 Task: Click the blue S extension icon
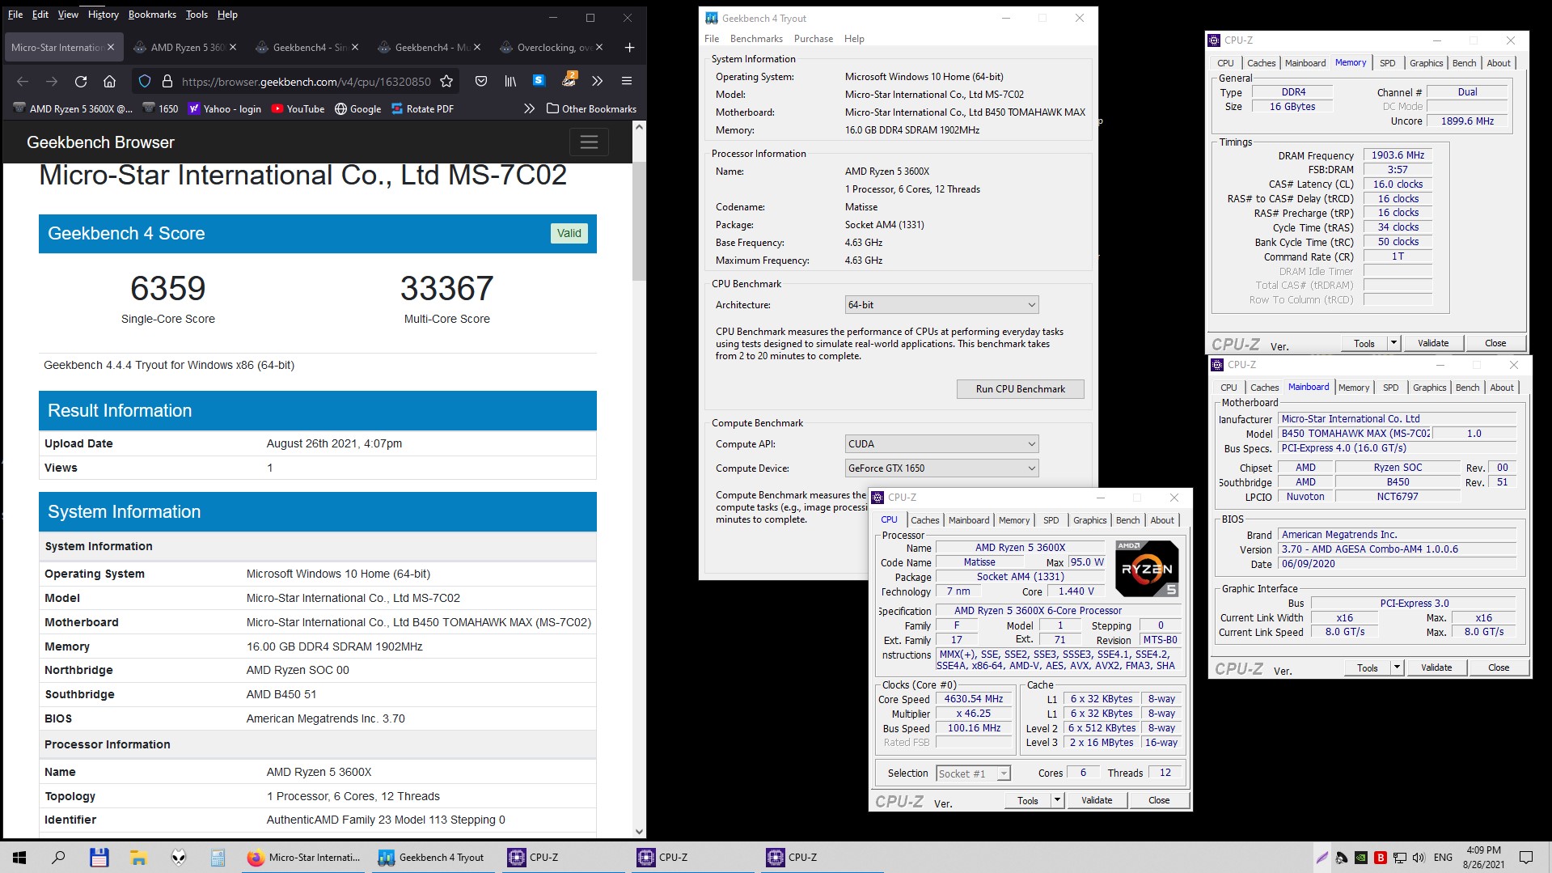539,80
